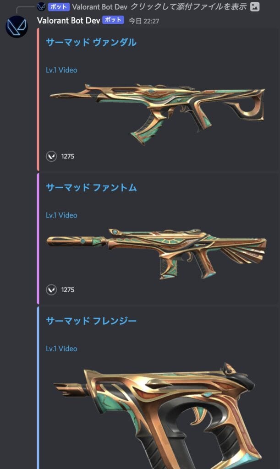The image size is (280, 469).
Task: Click the bot badge next to username
Action: pyautogui.click(x=113, y=20)
